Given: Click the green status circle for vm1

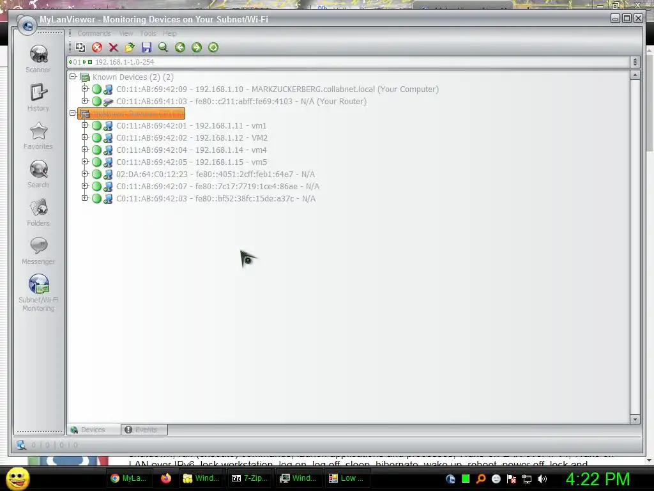Looking at the screenshot, I should point(97,126).
